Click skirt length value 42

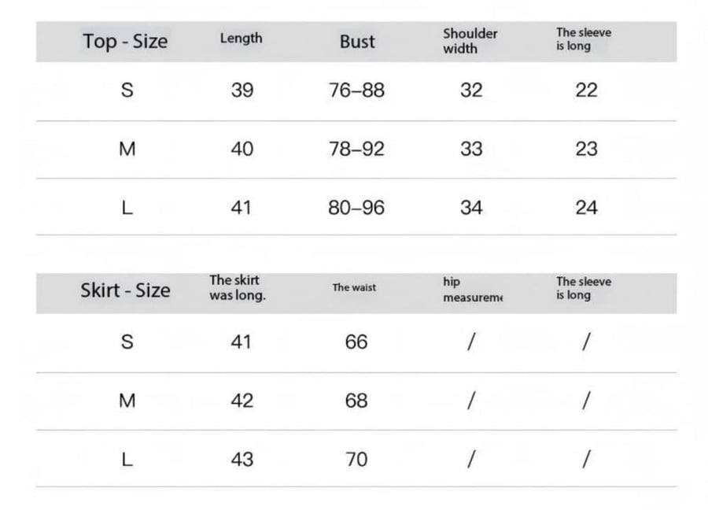[x=242, y=401]
